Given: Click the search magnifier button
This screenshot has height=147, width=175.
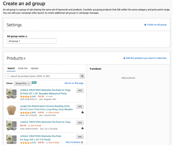Looking at the screenshot, I should (82, 76).
